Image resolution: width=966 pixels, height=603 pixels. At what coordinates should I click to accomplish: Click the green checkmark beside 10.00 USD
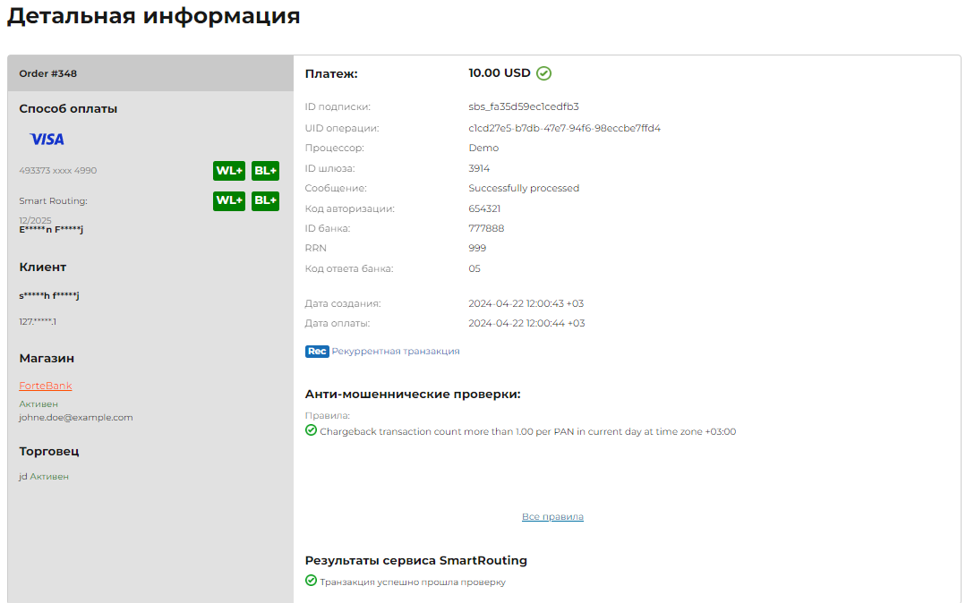click(543, 73)
